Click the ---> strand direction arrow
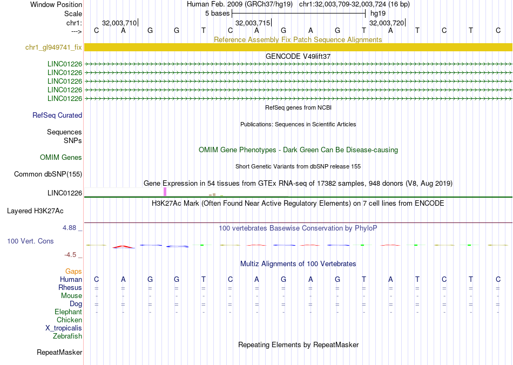The image size is (513, 365). [77, 31]
